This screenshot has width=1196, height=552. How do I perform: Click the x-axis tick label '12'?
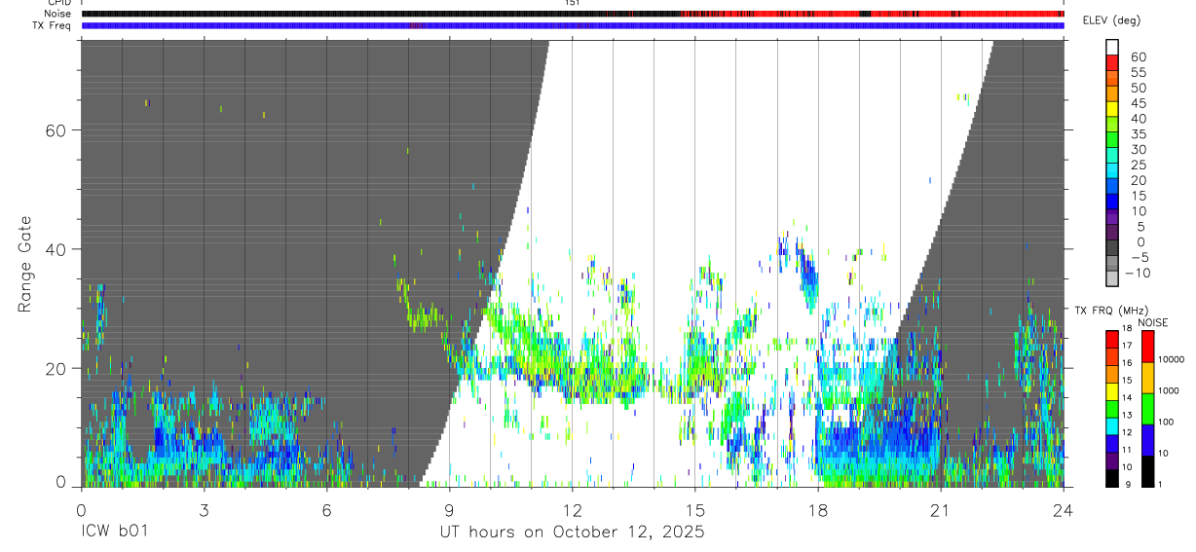tap(572, 509)
